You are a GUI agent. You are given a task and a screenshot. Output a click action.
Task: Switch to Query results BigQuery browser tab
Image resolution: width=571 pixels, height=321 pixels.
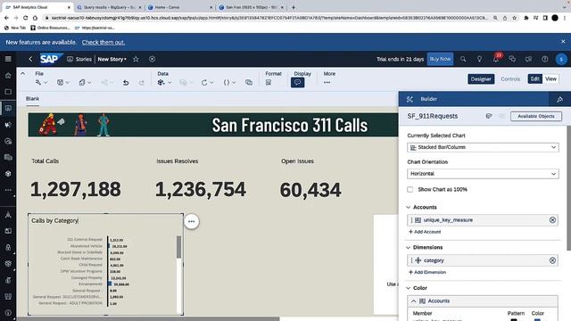(x=109, y=7)
